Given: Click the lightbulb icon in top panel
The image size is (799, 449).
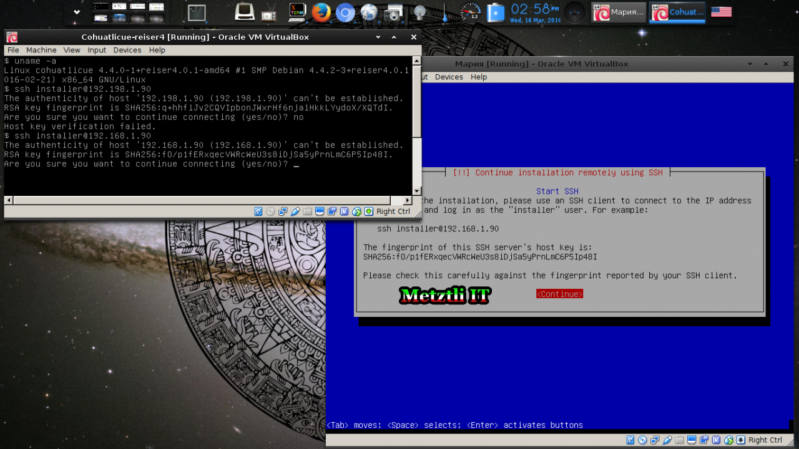Looking at the screenshot, I should [420, 12].
